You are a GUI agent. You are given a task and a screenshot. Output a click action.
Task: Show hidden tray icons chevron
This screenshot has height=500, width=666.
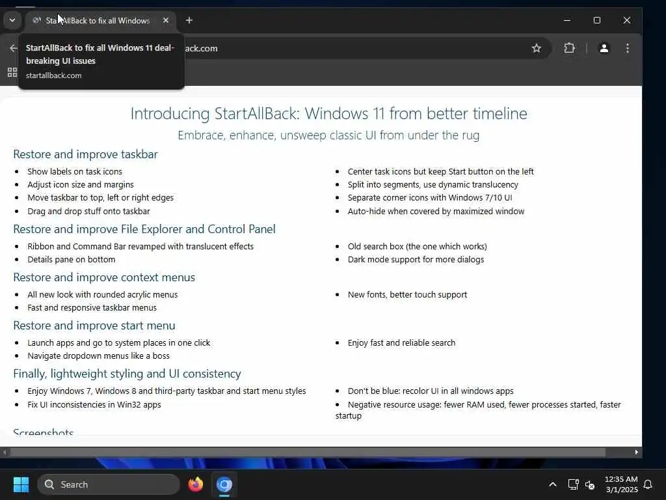(x=553, y=484)
